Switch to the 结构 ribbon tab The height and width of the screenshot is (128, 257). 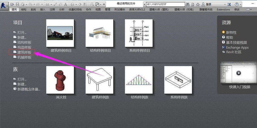point(23,10)
